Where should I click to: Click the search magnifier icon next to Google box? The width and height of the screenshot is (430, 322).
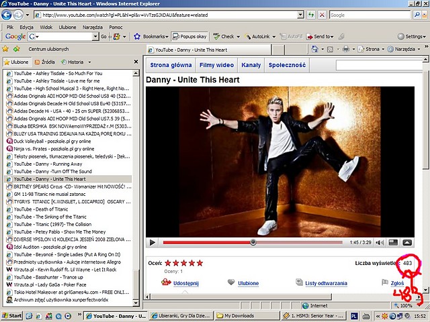click(x=417, y=15)
